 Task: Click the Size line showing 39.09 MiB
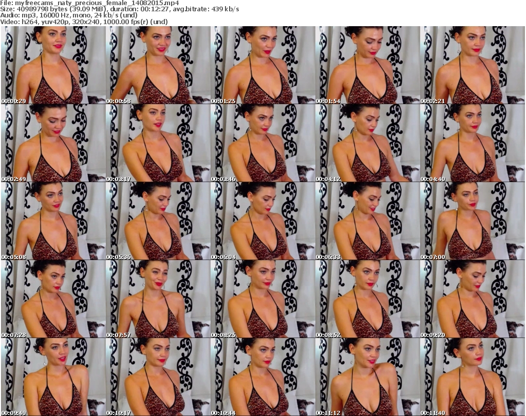(x=119, y=9)
